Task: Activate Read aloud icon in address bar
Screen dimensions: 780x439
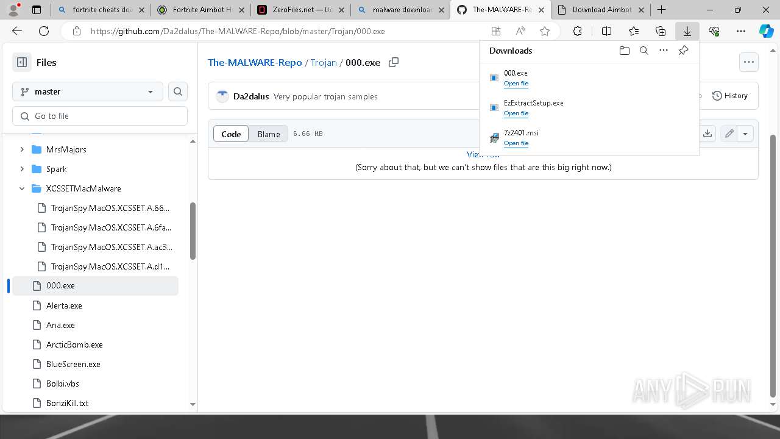Action: tap(520, 31)
